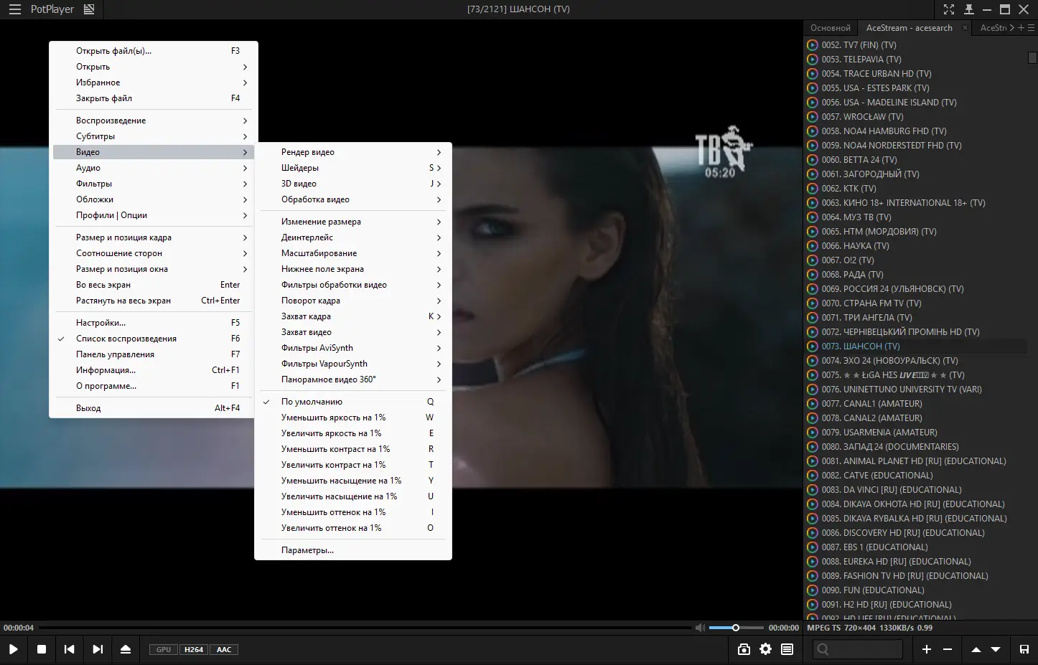Viewport: 1038px width, 665px height.
Task: Open settings with the gear icon
Action: (766, 649)
